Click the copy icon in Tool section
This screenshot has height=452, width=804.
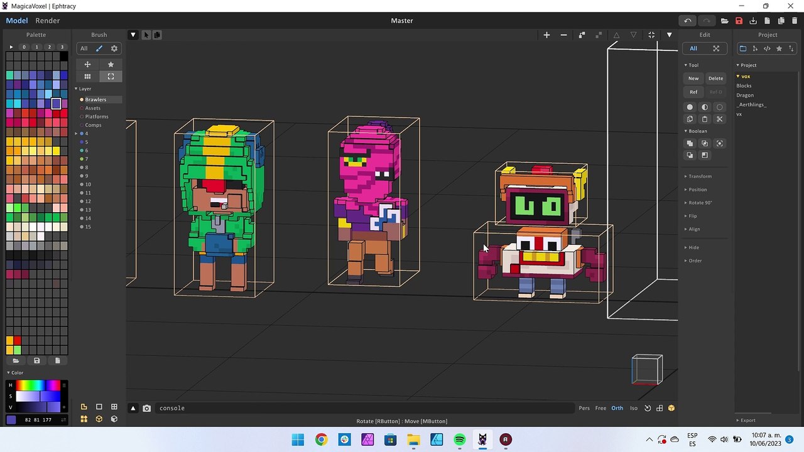click(x=690, y=119)
